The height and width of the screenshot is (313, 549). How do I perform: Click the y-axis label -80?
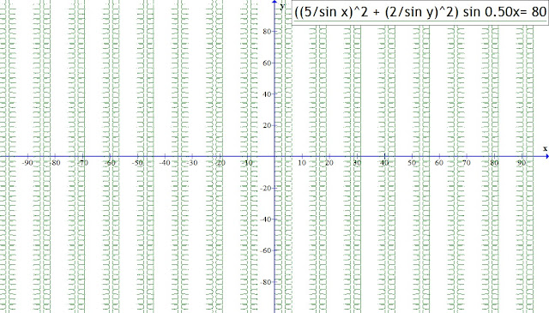pyautogui.click(x=266, y=282)
